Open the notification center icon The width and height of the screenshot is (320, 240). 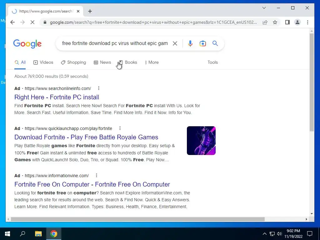[310, 234]
